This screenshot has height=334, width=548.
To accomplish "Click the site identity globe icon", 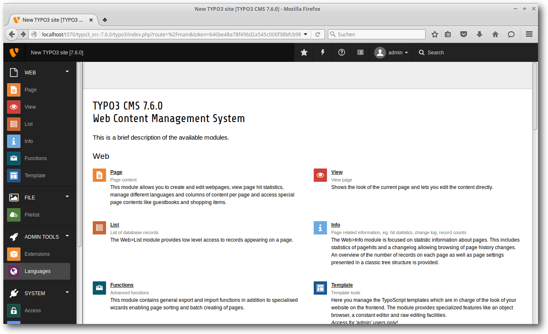I will tap(34, 34).
